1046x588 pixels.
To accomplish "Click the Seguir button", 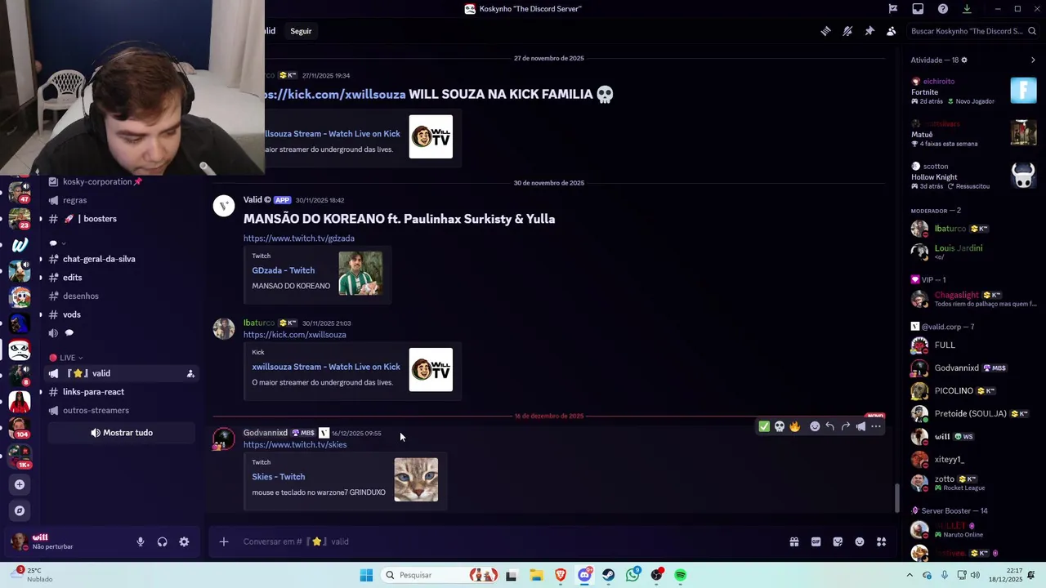I will tap(301, 31).
